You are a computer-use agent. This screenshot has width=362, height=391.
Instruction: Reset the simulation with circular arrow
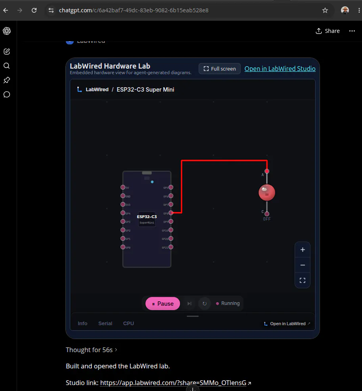coord(205,303)
